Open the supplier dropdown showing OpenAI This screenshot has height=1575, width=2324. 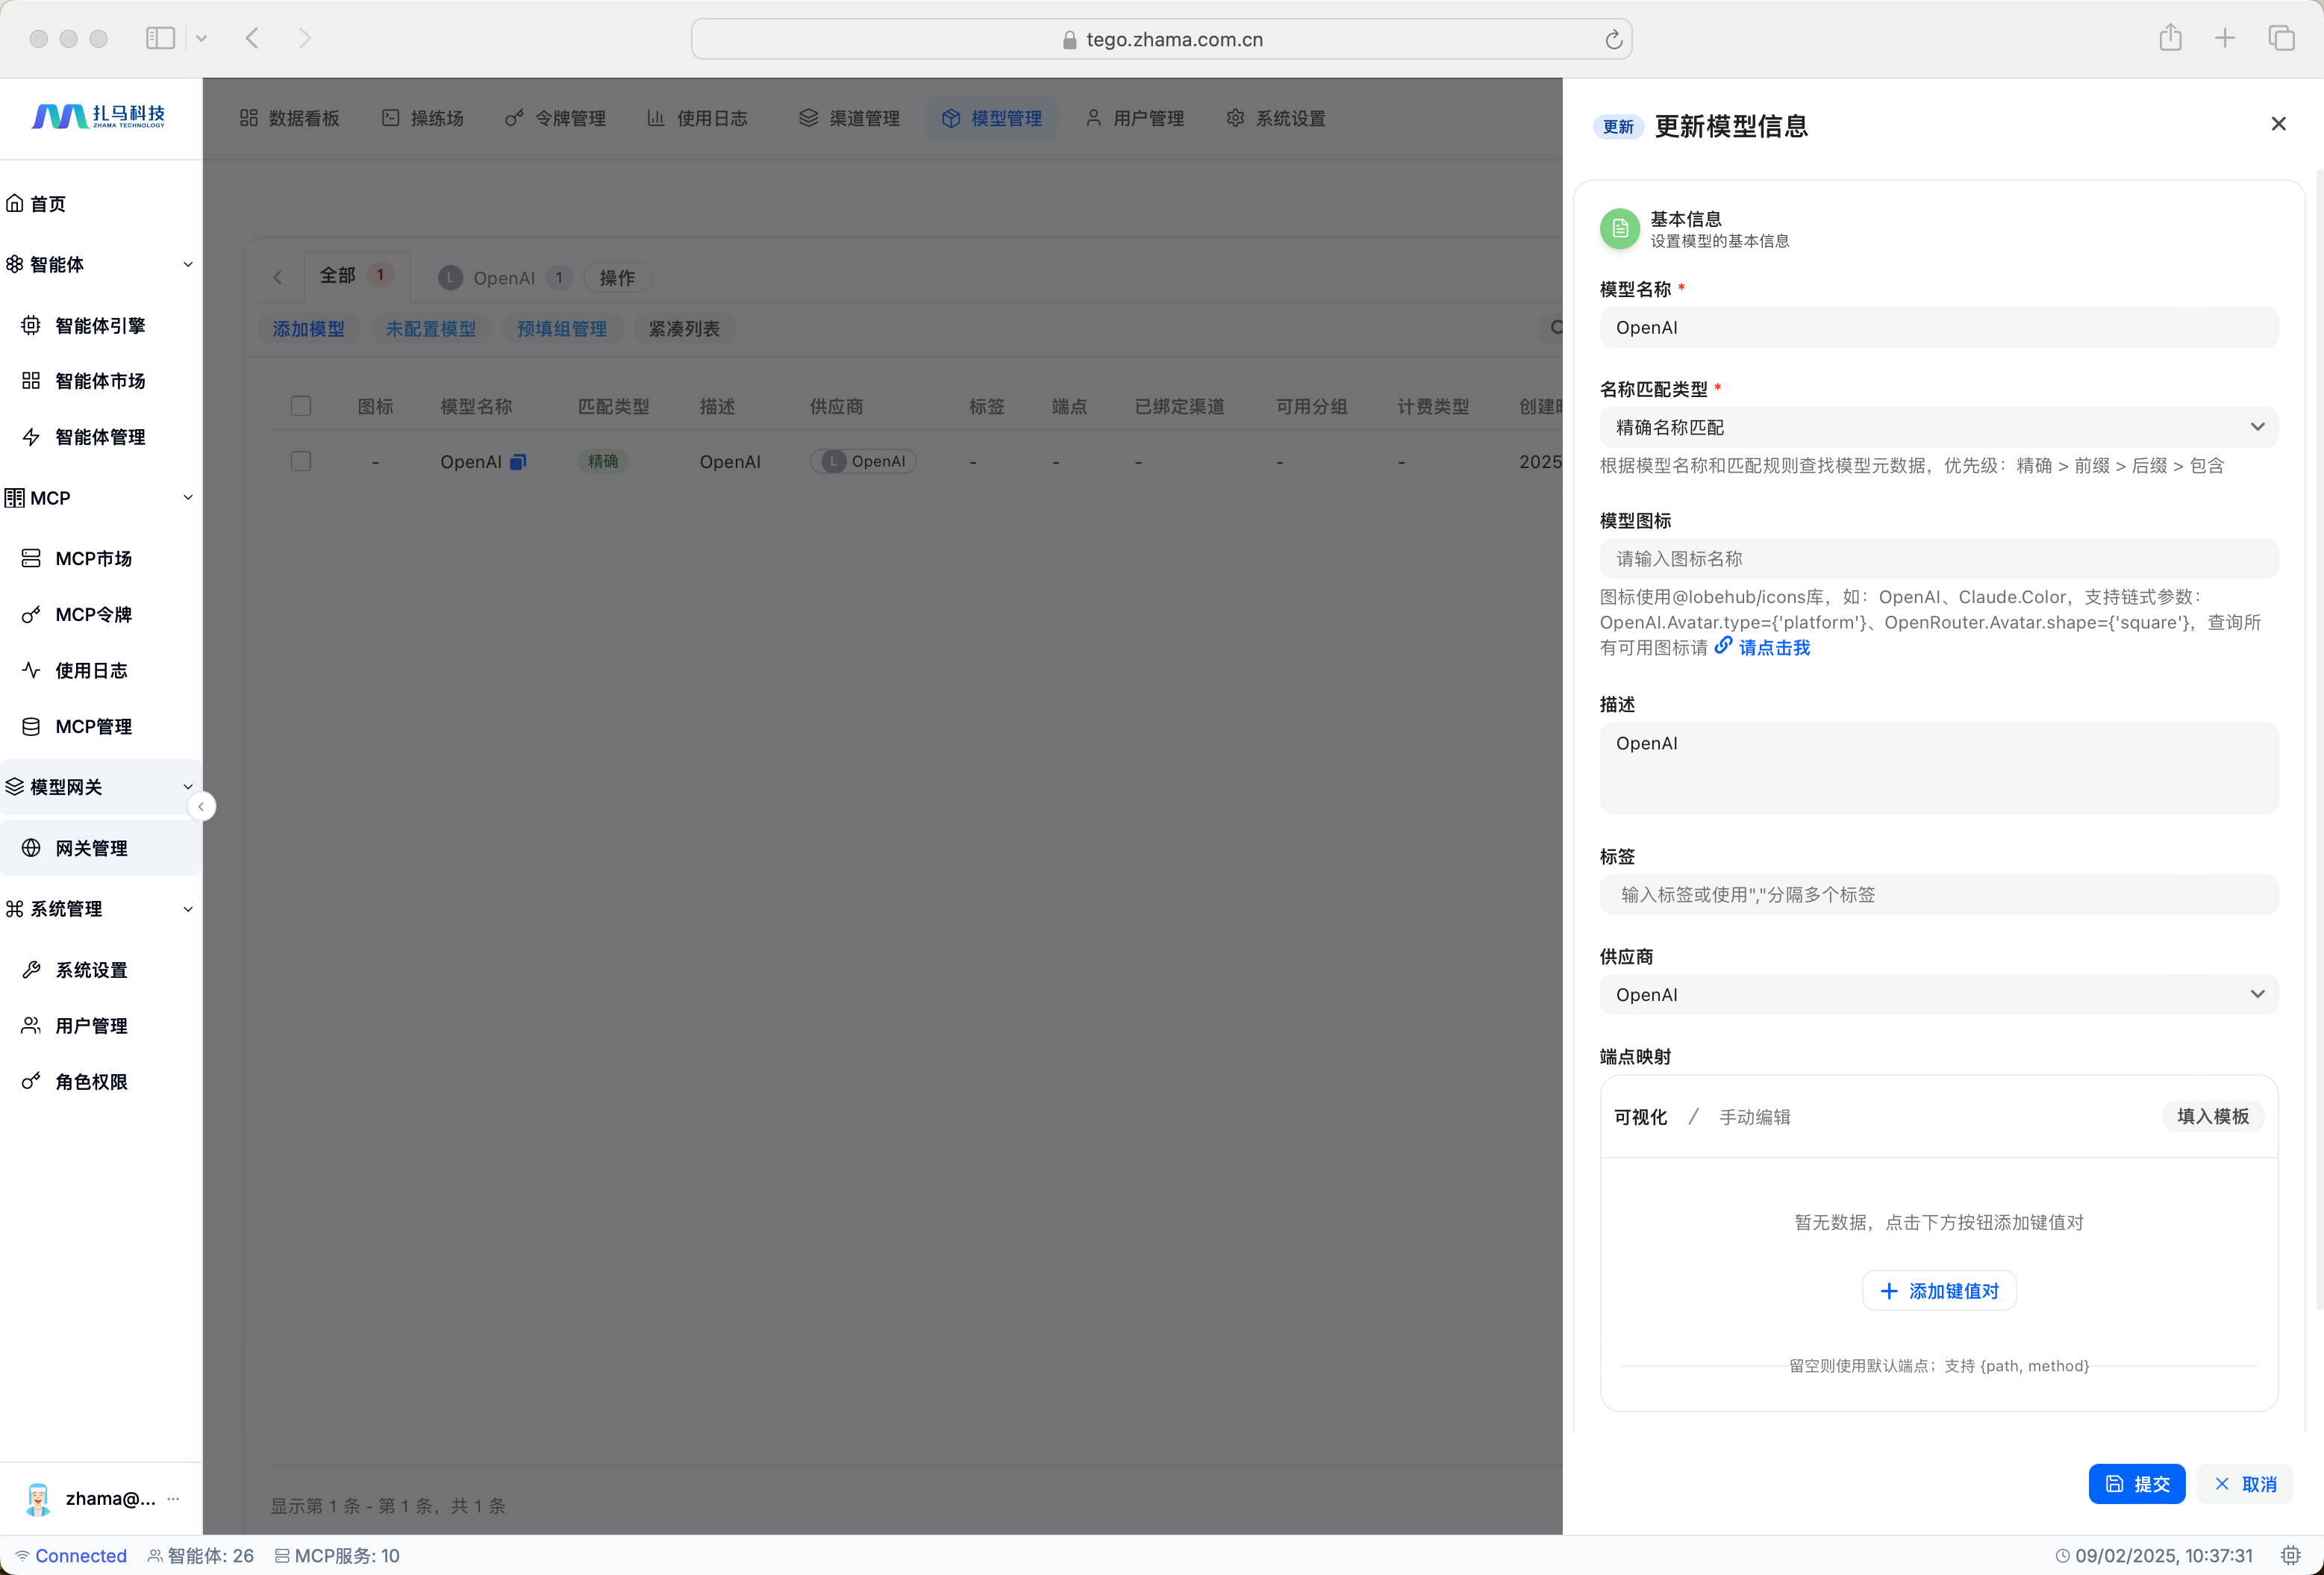(1938, 994)
